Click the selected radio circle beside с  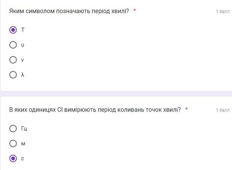click(13, 158)
